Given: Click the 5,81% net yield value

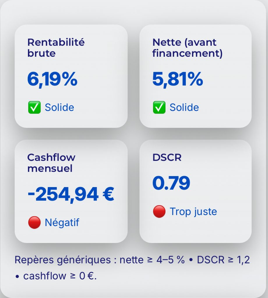Looking at the screenshot, I should click(178, 79).
